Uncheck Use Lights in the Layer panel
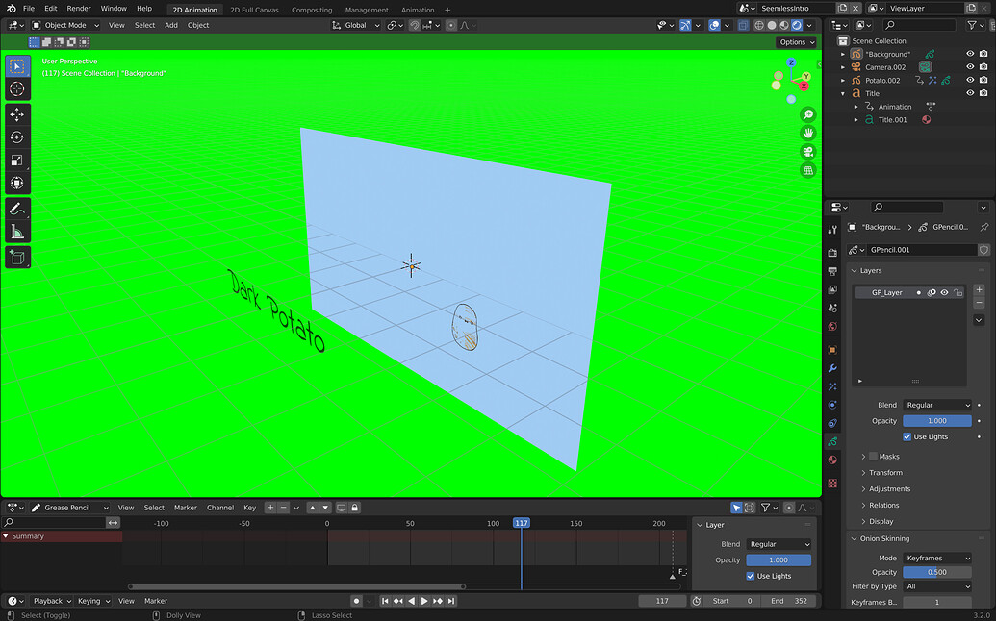 [x=750, y=576]
